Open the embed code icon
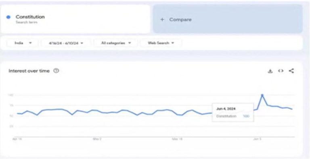Viewport: 310px width, 159px height. 281,71
